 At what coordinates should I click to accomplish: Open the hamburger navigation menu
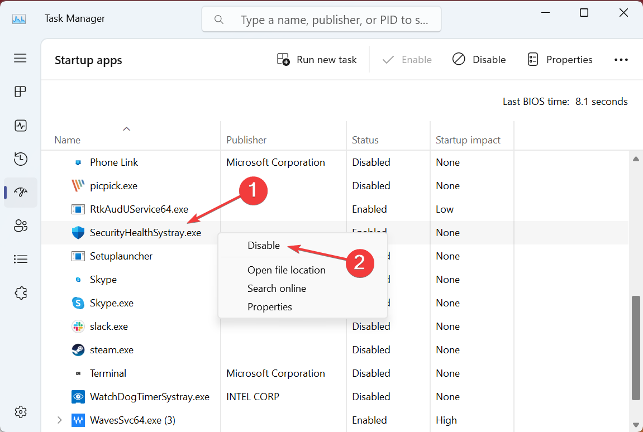(x=20, y=58)
